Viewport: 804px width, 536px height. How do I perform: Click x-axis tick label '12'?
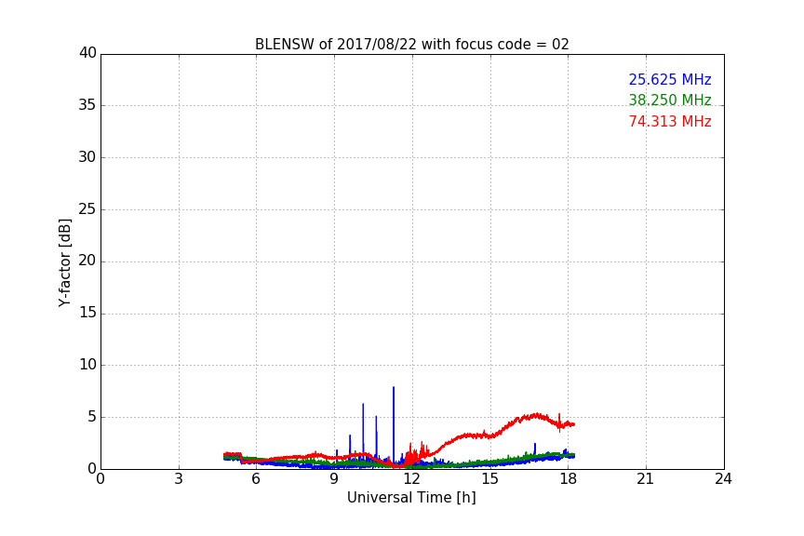[411, 479]
